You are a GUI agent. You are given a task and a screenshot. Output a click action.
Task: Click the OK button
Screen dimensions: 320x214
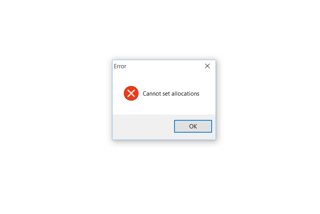pyautogui.click(x=193, y=126)
